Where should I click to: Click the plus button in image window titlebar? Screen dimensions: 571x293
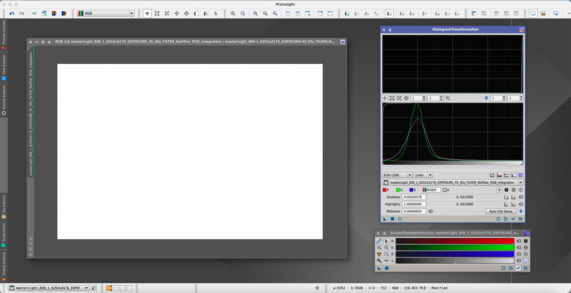point(49,42)
